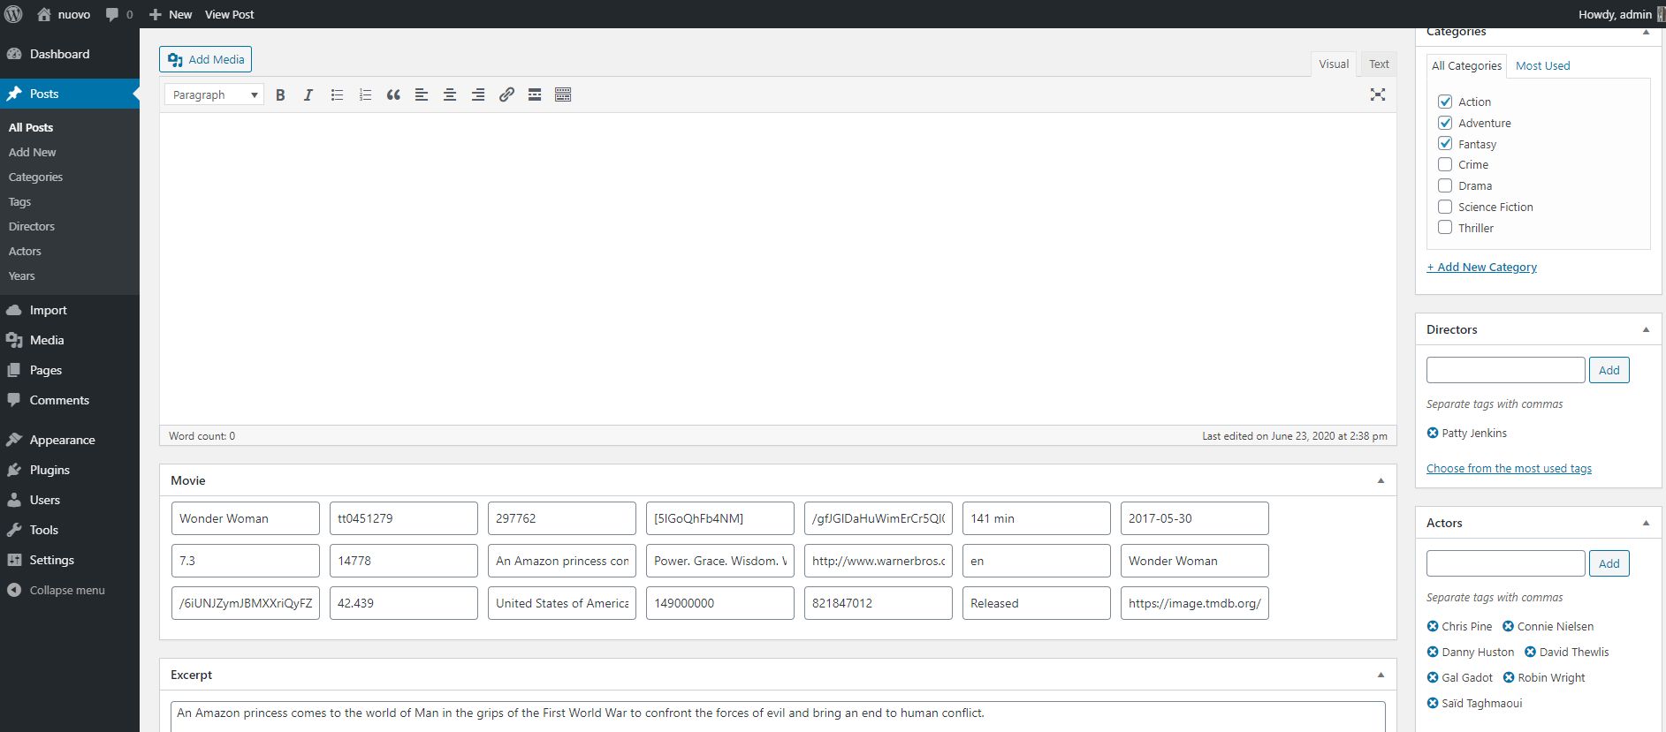The height and width of the screenshot is (732, 1666).
Task: Open the New content menu
Action: (171, 14)
